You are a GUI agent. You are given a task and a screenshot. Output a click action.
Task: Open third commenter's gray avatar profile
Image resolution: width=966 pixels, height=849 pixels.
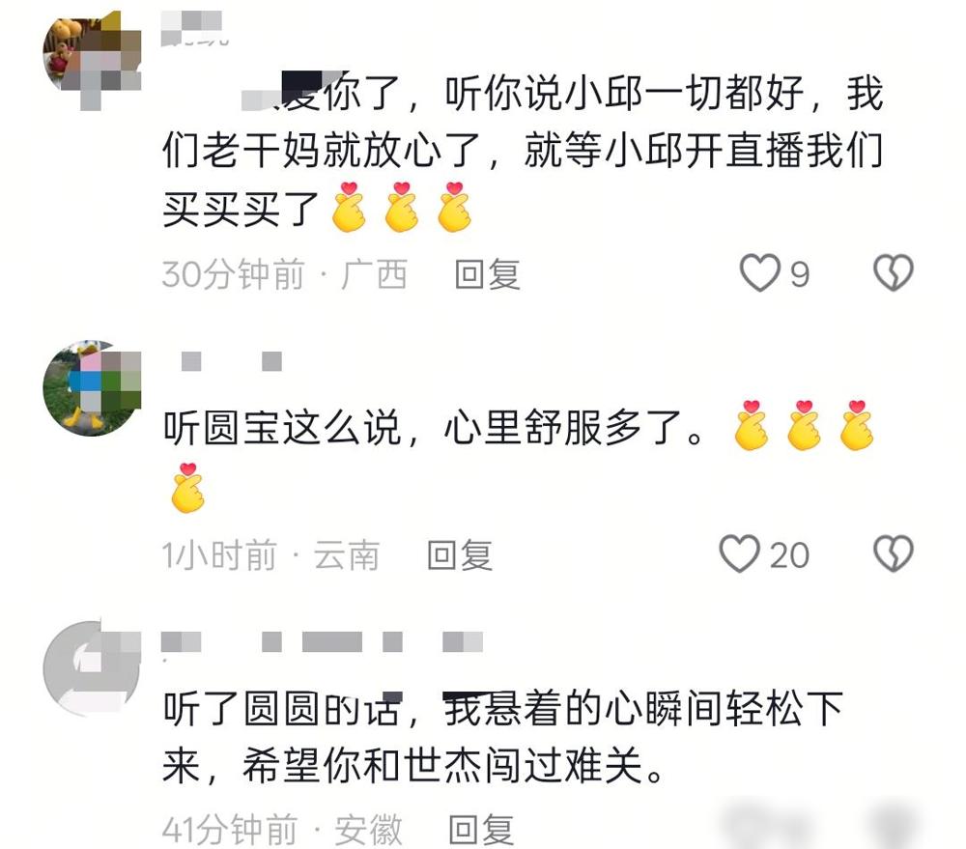click(x=92, y=668)
